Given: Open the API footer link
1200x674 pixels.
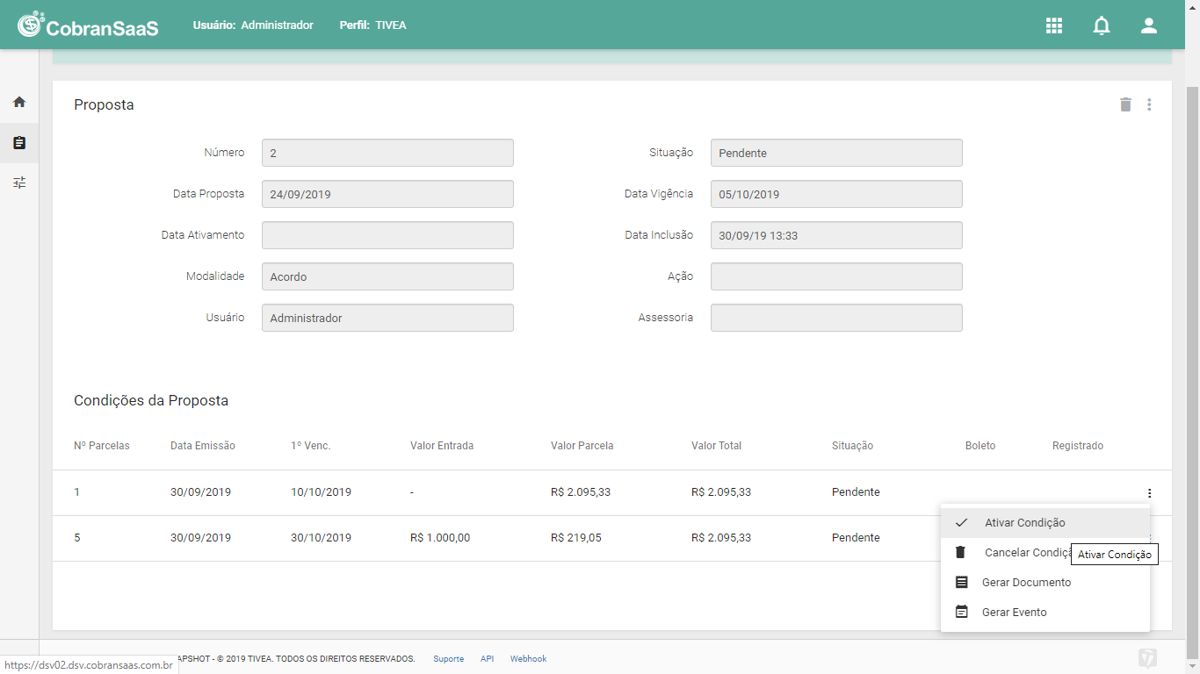Looking at the screenshot, I should tap(487, 658).
